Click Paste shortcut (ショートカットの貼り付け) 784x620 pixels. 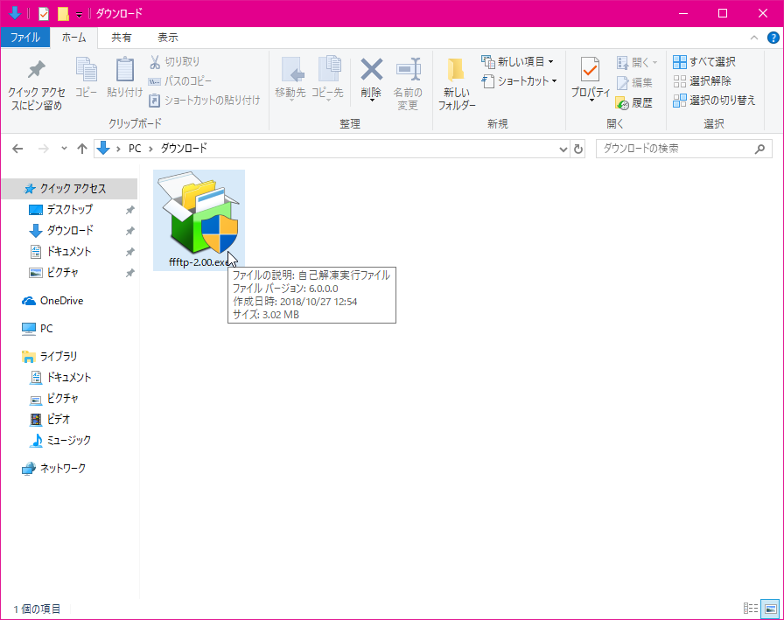point(205,101)
